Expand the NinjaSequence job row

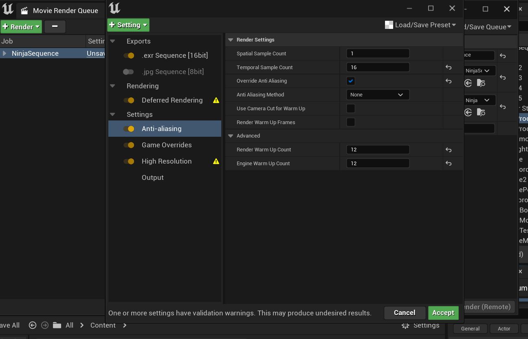(4, 54)
